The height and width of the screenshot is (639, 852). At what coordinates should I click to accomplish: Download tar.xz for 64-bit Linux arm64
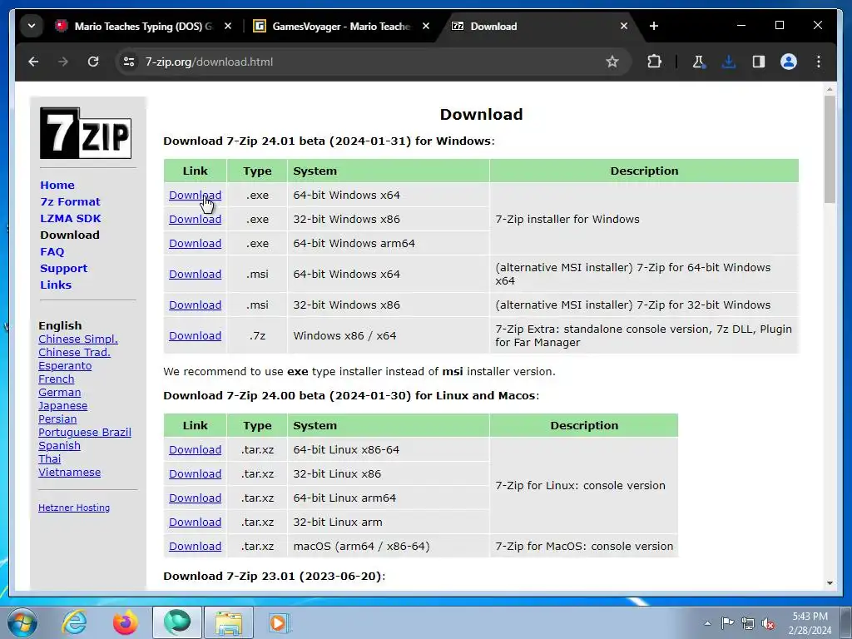click(x=195, y=498)
